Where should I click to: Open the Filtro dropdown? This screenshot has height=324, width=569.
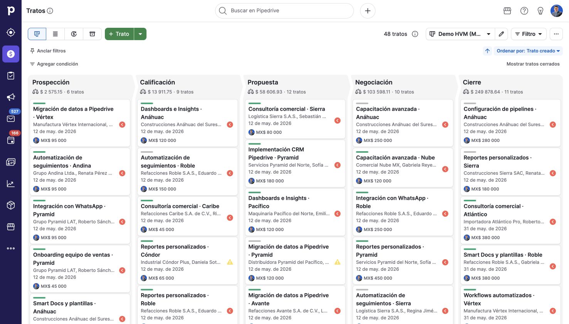529,34
